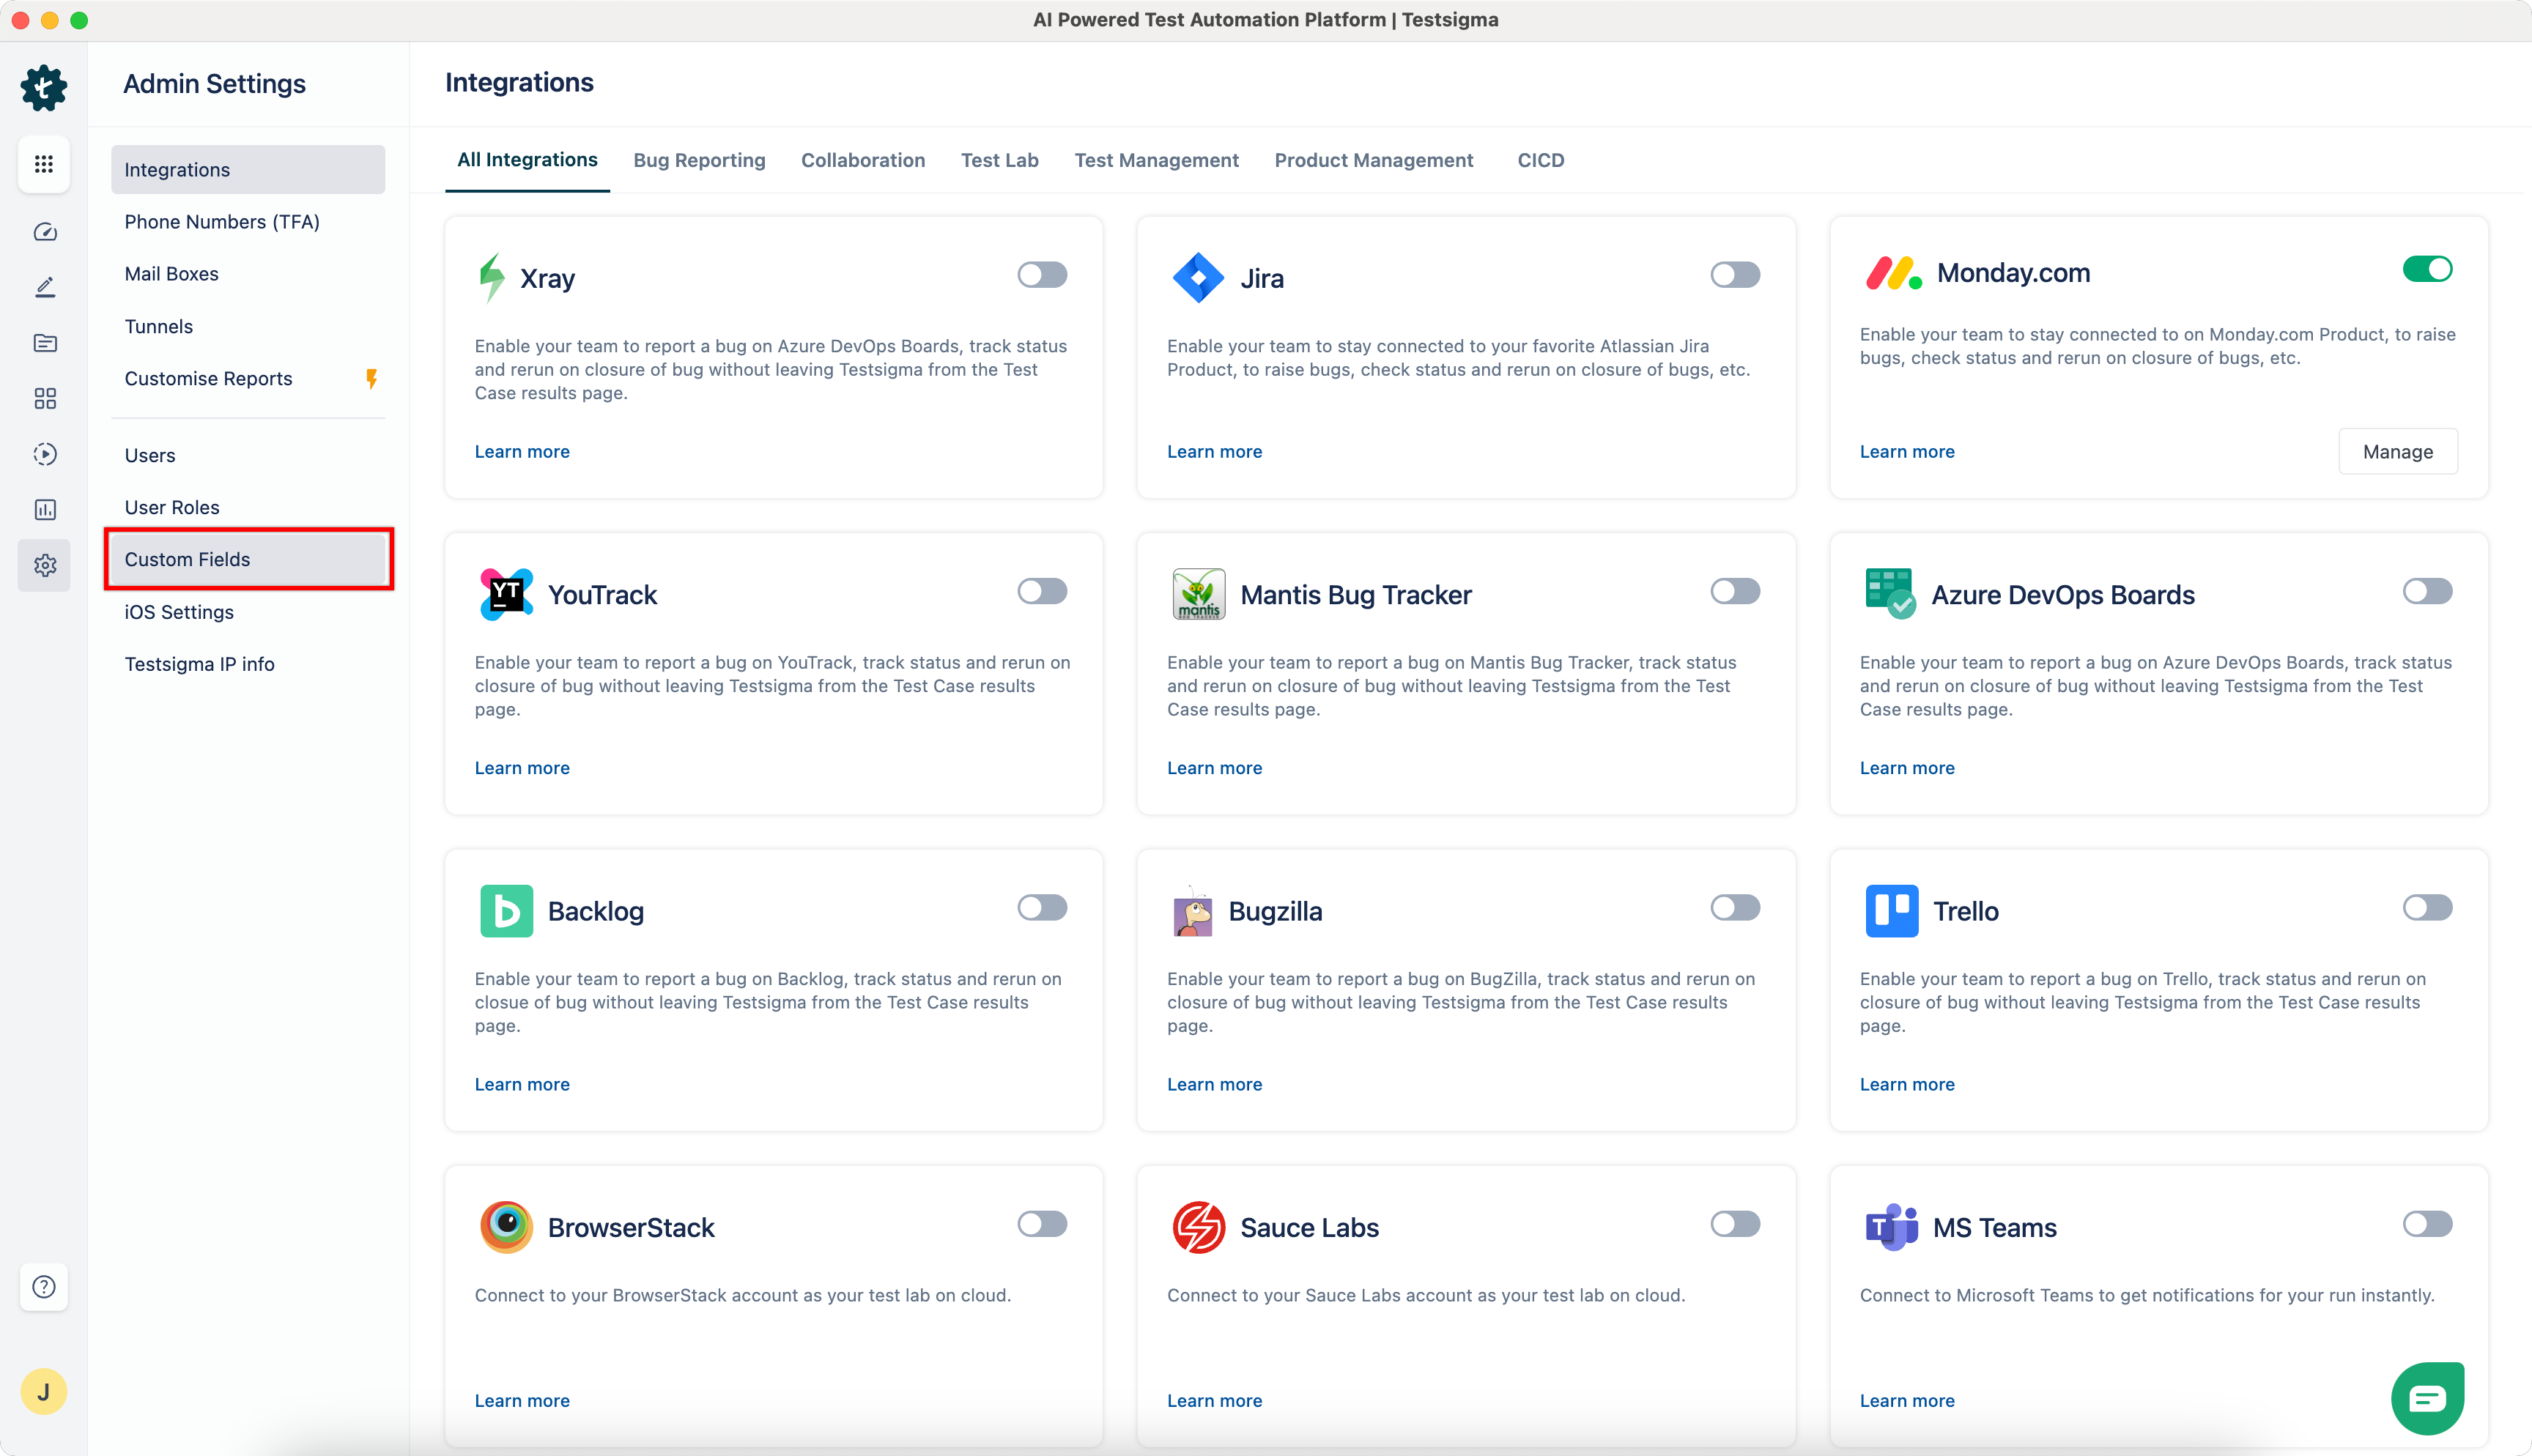Turn on the MS Teams toggle

(x=2427, y=1224)
